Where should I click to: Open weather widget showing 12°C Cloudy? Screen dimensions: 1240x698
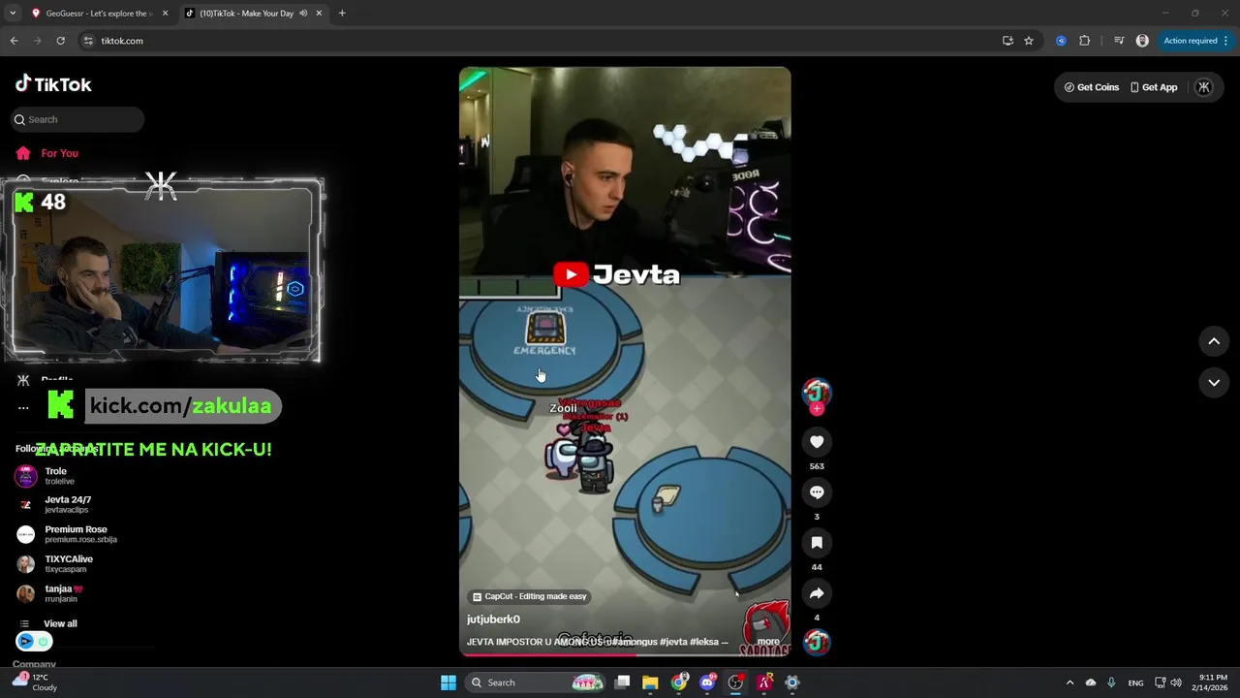pos(37,682)
